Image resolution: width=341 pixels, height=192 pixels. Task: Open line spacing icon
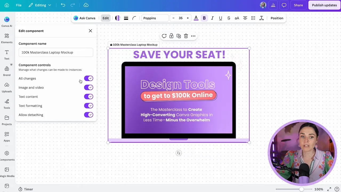click(262, 18)
